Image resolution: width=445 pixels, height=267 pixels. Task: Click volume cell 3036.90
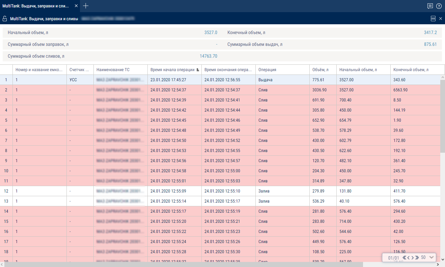click(323, 90)
